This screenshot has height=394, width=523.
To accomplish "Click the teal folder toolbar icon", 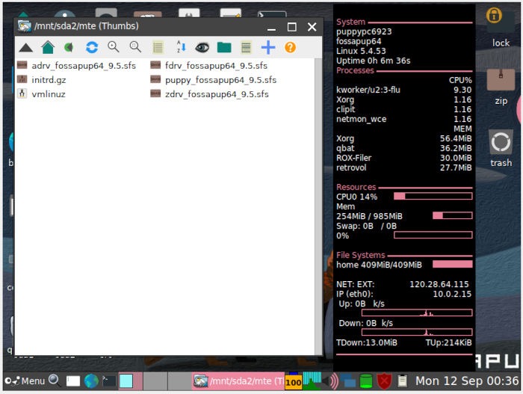I will click(x=224, y=47).
